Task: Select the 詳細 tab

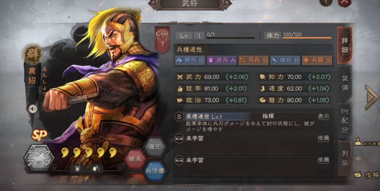Action: 345,45
